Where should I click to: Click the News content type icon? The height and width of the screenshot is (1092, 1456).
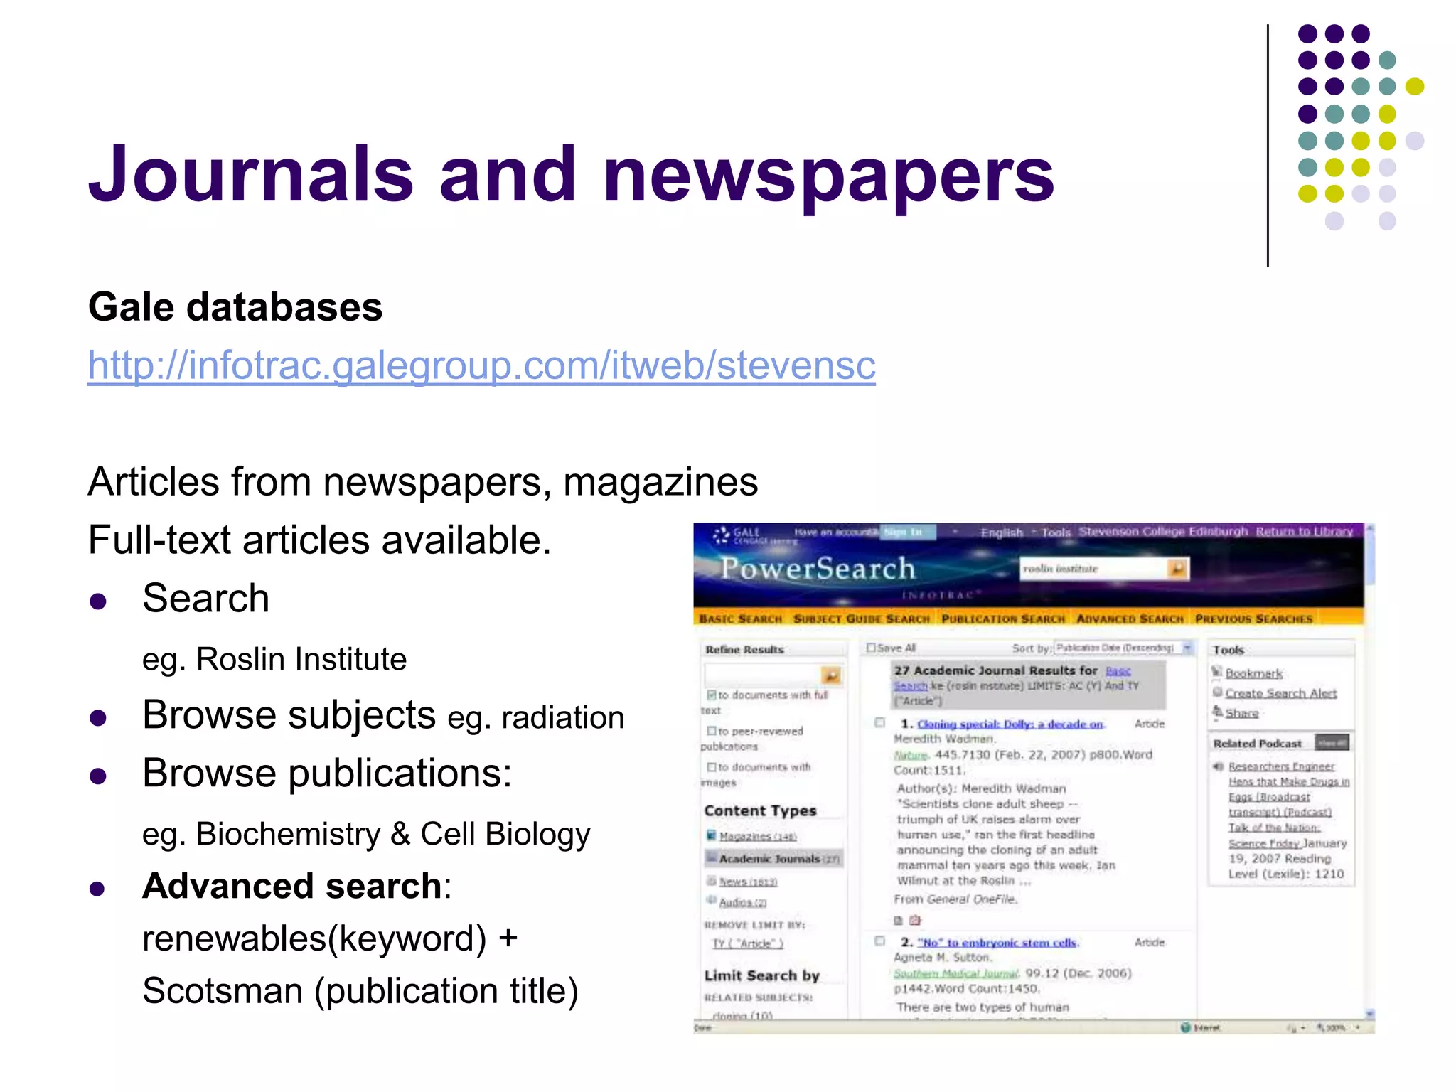tap(711, 881)
